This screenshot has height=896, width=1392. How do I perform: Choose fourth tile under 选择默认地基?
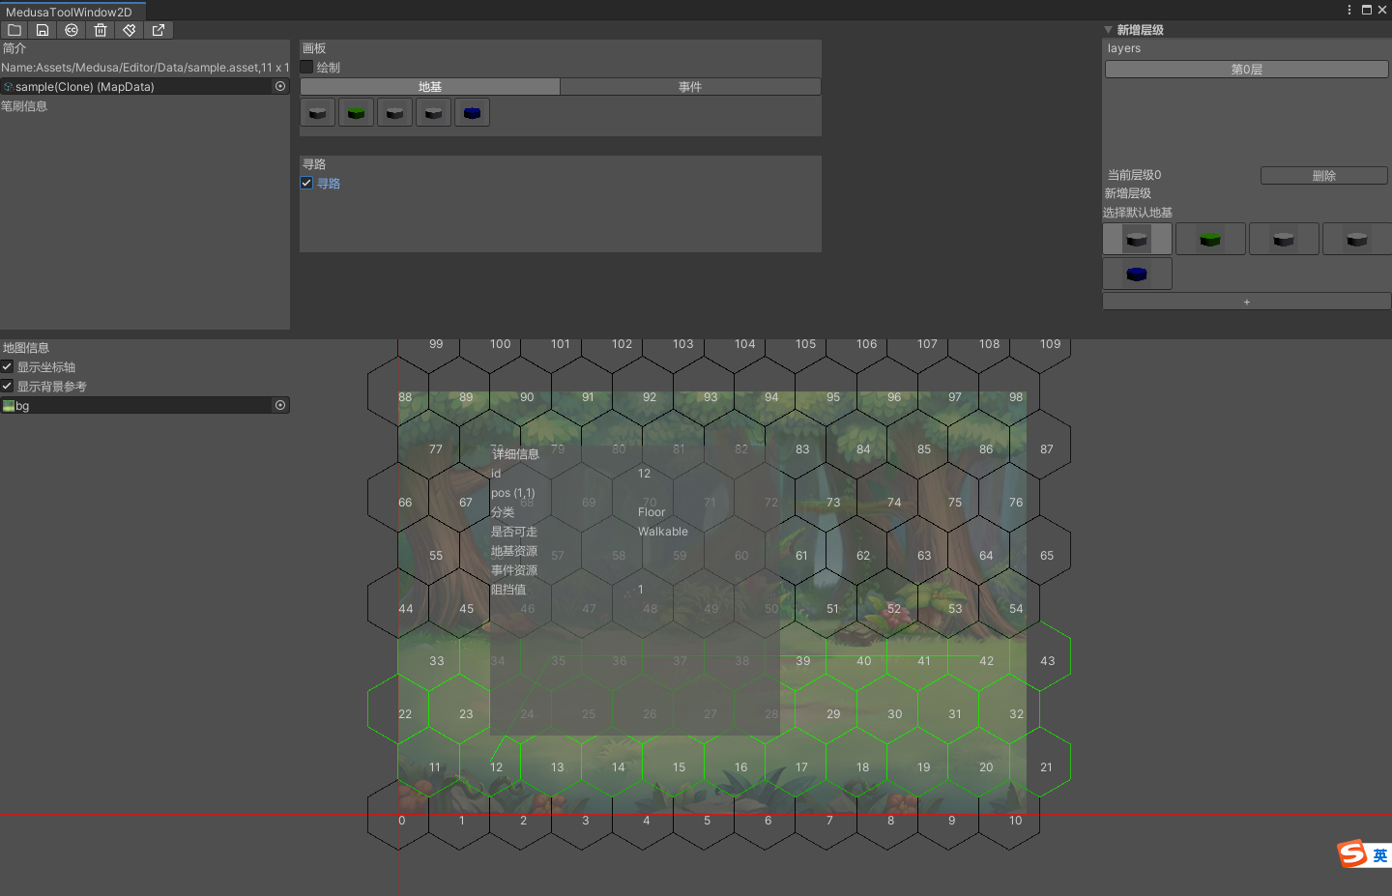click(1357, 239)
